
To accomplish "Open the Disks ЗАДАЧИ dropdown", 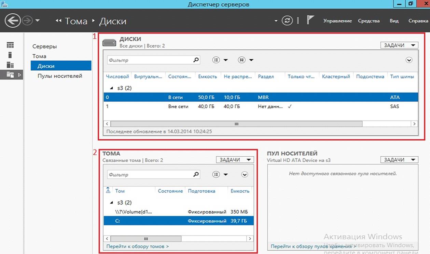I will tap(399, 45).
